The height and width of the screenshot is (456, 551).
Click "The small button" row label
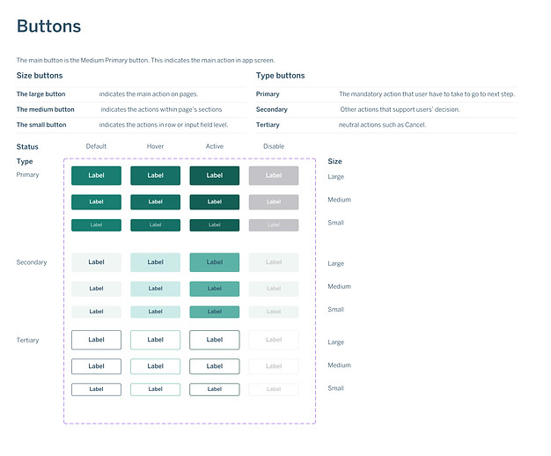tap(41, 125)
